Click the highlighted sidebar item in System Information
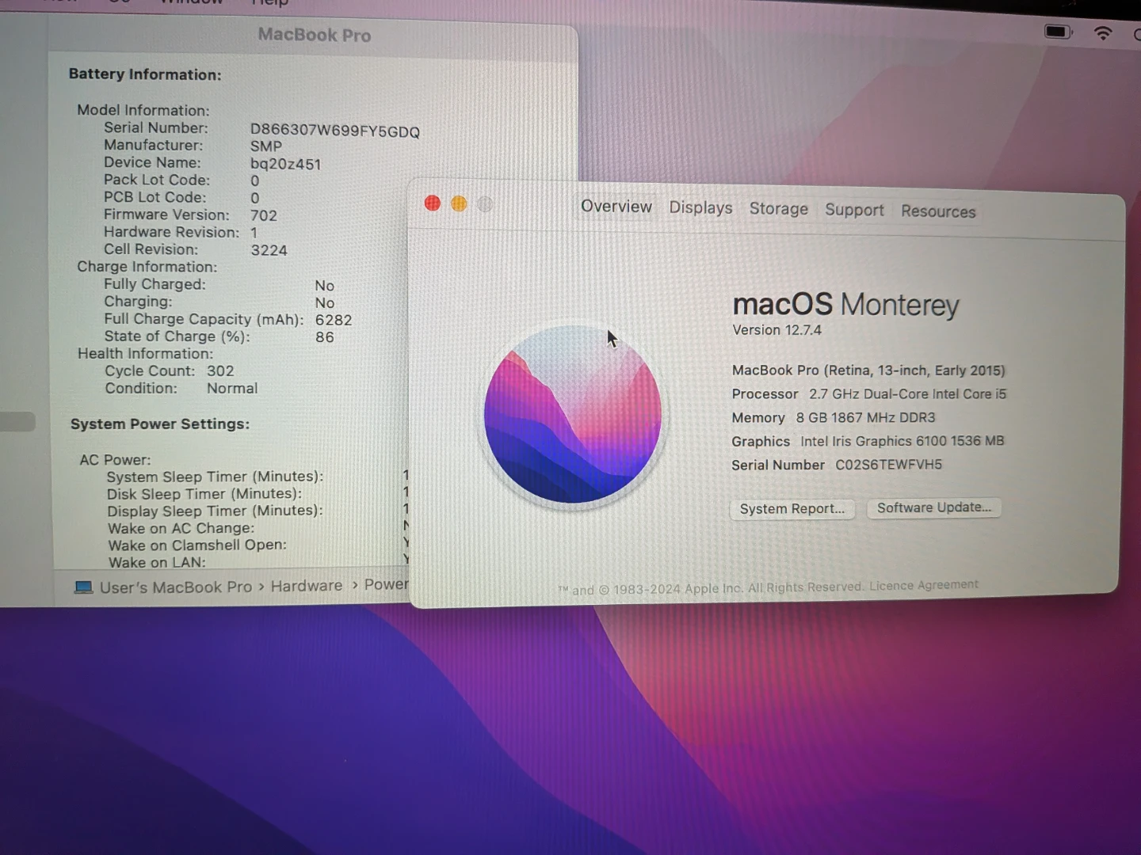1141x855 pixels. click(17, 422)
